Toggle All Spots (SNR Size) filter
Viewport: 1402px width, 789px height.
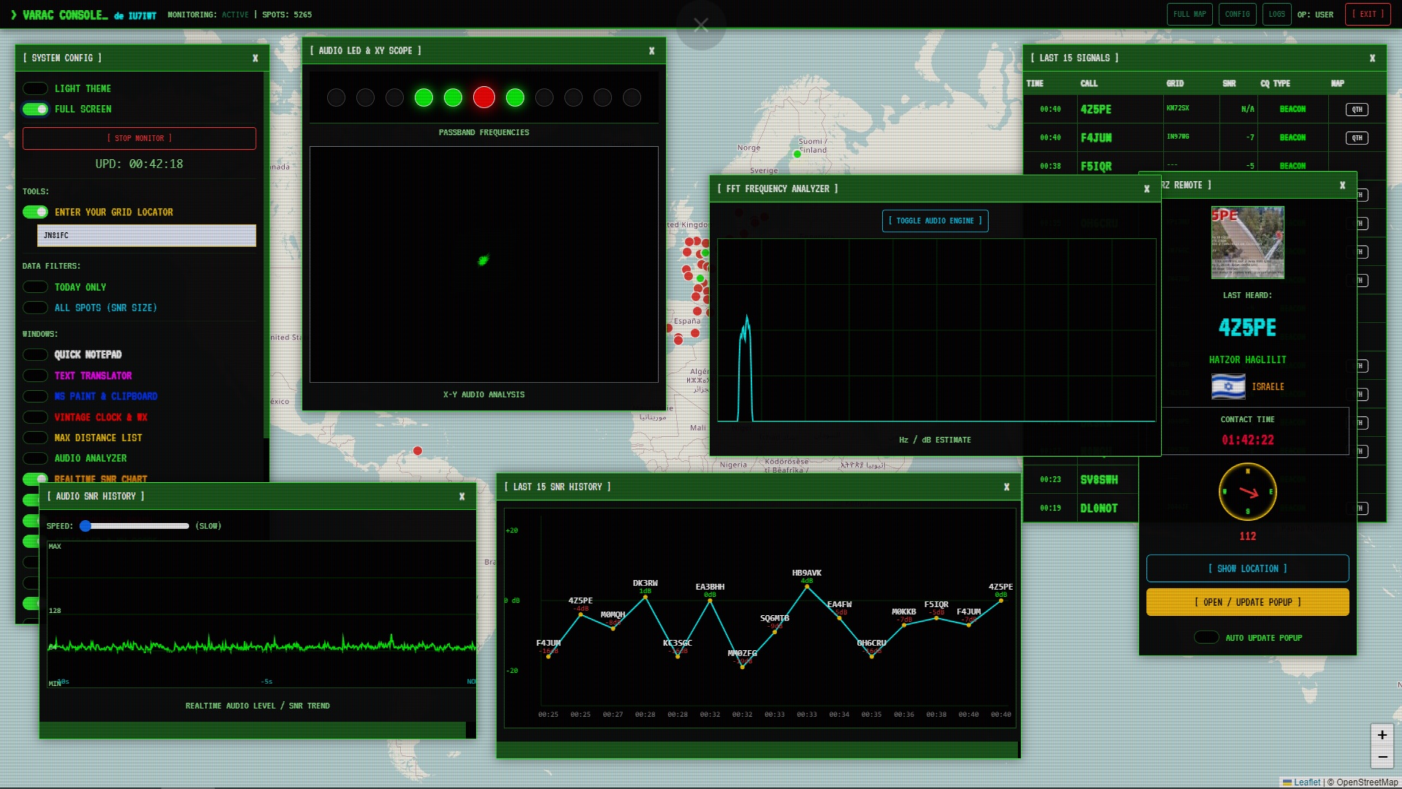pos(35,308)
